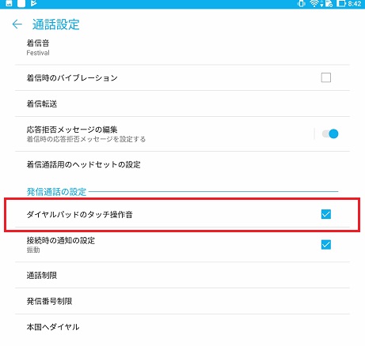This screenshot has width=365, height=346.
Task: Open the 本国へダイヤル option
Action: [182, 327]
